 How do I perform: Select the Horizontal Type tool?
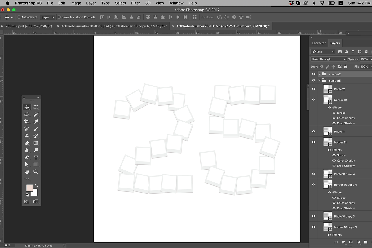click(x=36, y=157)
